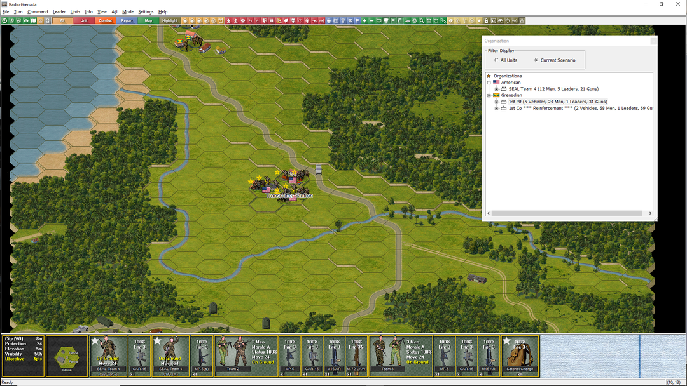The width and height of the screenshot is (687, 386).
Task: Expand the 1st Plt tree node
Action: point(496,102)
